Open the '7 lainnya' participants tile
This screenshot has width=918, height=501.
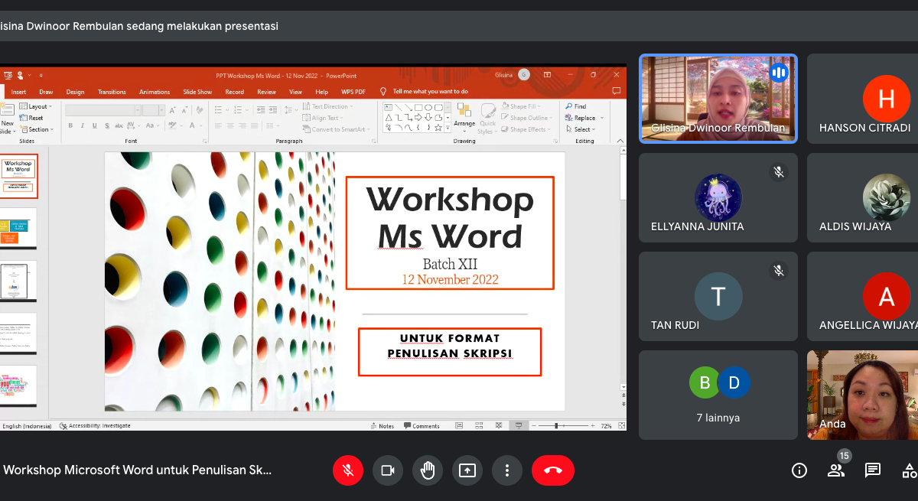(718, 395)
